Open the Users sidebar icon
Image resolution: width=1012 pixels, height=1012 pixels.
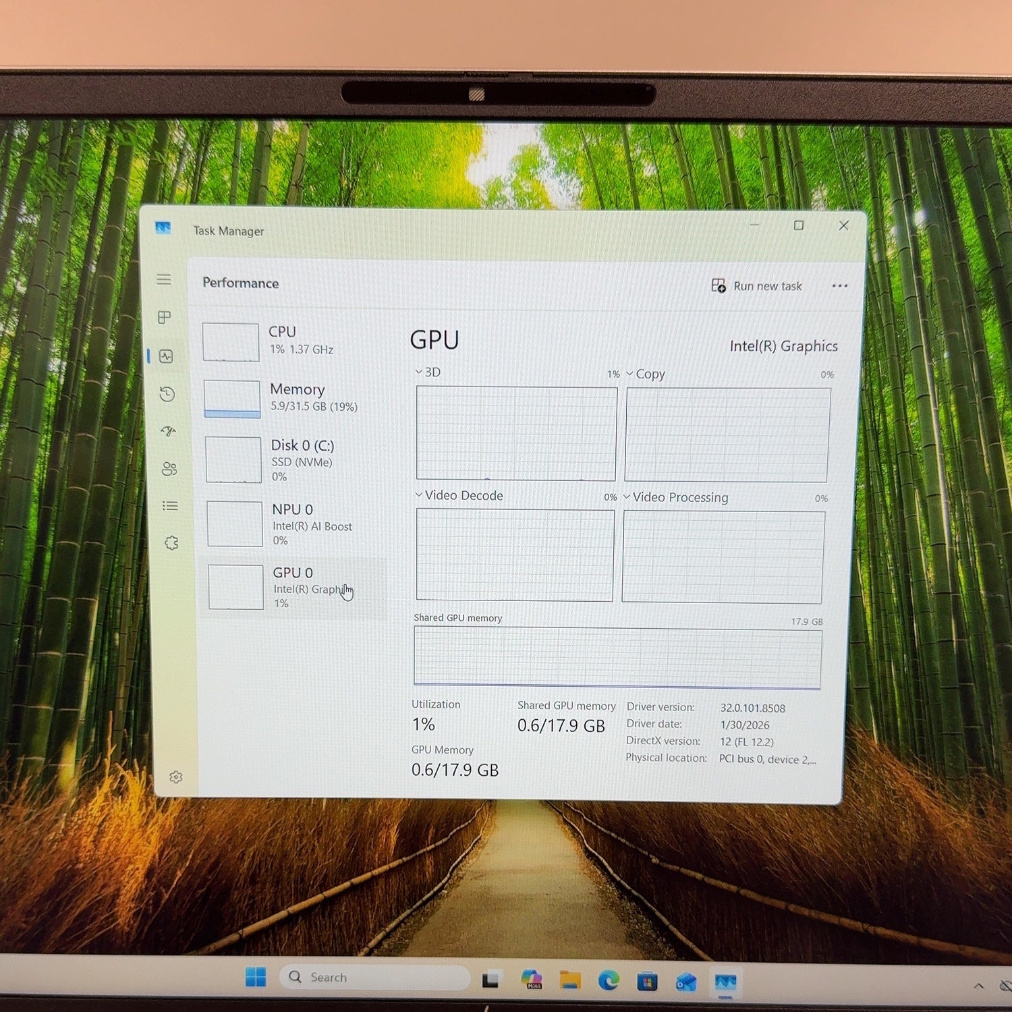[x=169, y=468]
